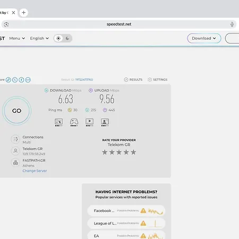Click the Change Server link
Viewport: 239px width, 239px height.
click(x=35, y=171)
